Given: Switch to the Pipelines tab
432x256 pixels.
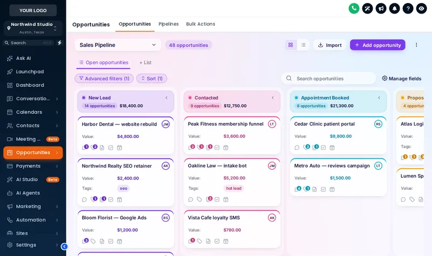Looking at the screenshot, I should click(168, 24).
